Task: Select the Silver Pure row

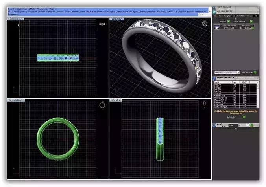Action: point(235,104)
